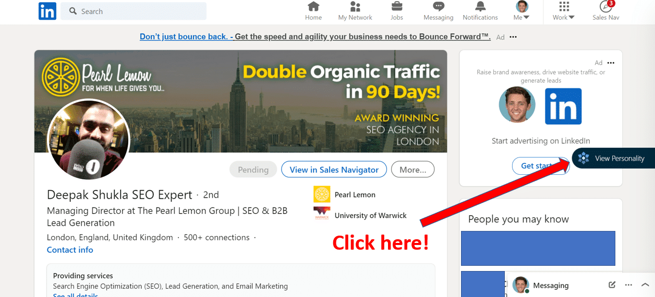Open the Pearl Lemon company link
655x297 pixels.
click(x=355, y=195)
